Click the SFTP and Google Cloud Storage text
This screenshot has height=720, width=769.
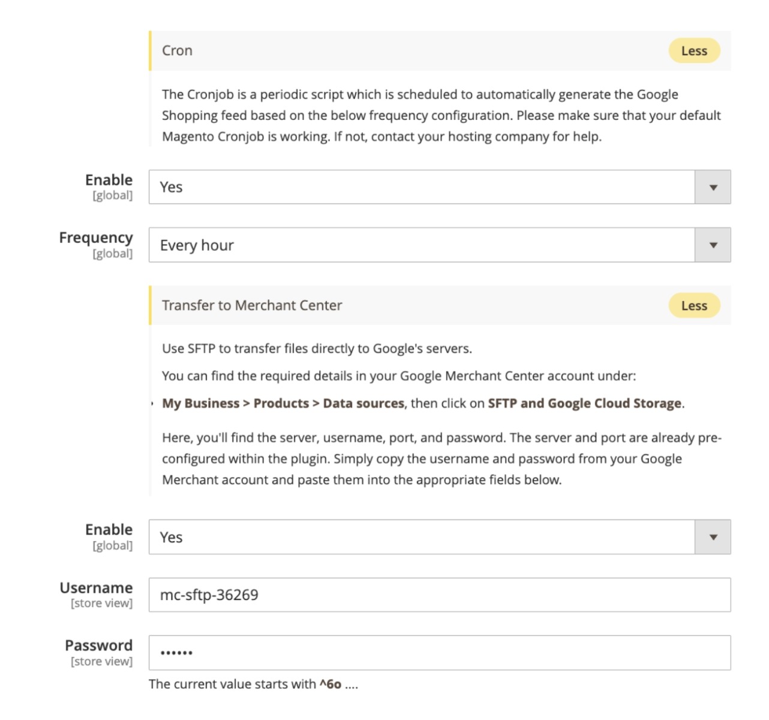[x=585, y=403]
